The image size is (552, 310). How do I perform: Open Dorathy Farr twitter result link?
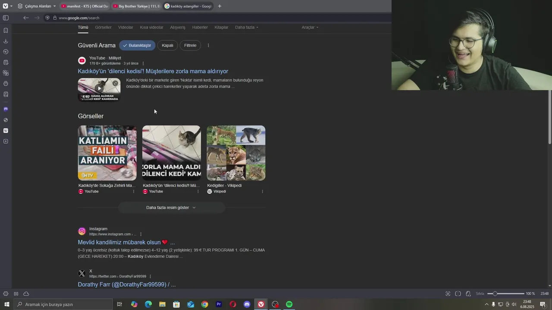coord(127,285)
